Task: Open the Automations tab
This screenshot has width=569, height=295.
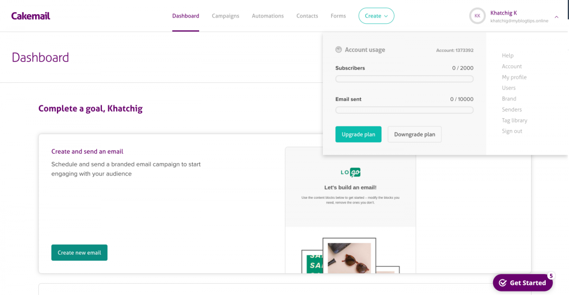Action: coord(267,16)
